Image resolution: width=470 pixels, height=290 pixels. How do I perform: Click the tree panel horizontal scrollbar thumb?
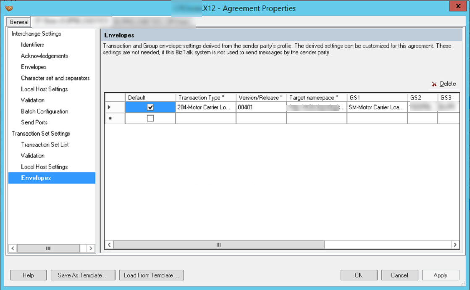pyautogui.click(x=48, y=248)
